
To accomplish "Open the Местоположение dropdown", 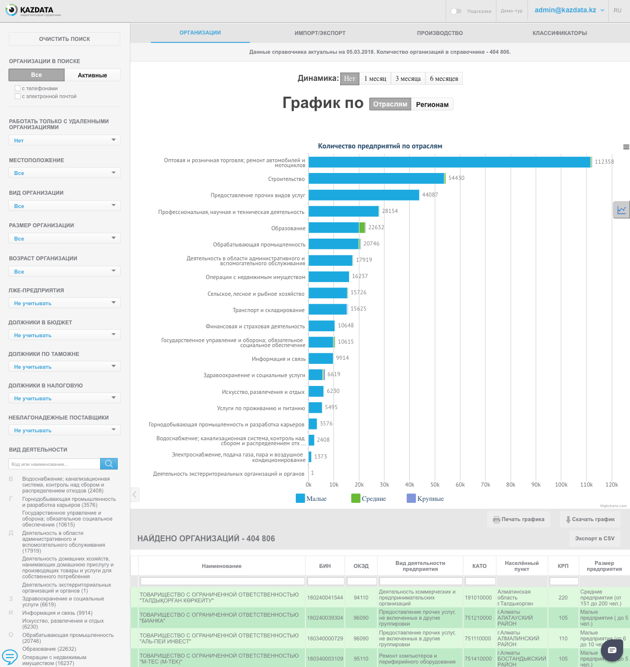I will pos(65,173).
